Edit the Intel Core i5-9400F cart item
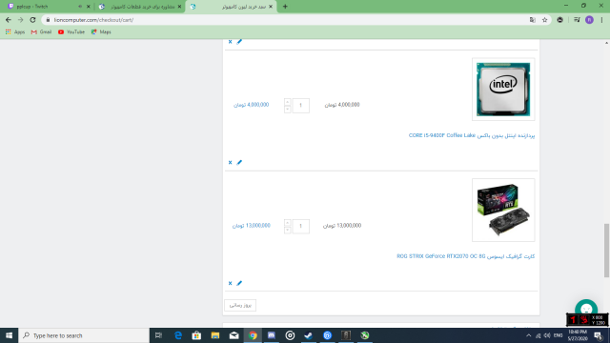The image size is (610, 343). [x=239, y=162]
